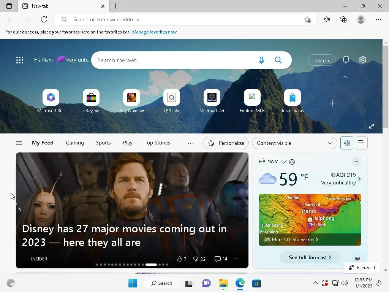Switch to the Gaming tab
Screen dimensions: 389x292
[x=75, y=143]
